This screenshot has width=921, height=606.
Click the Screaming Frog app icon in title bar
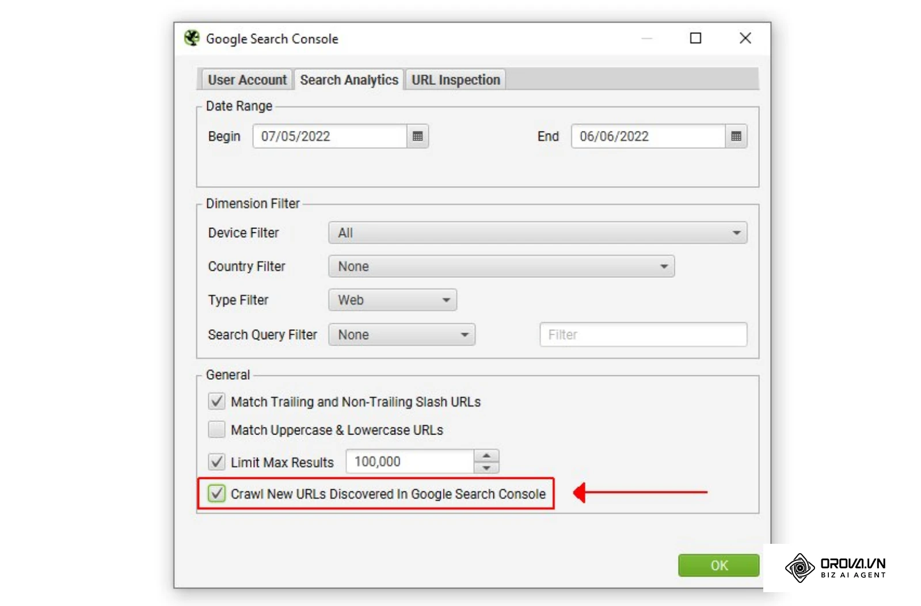coord(192,38)
